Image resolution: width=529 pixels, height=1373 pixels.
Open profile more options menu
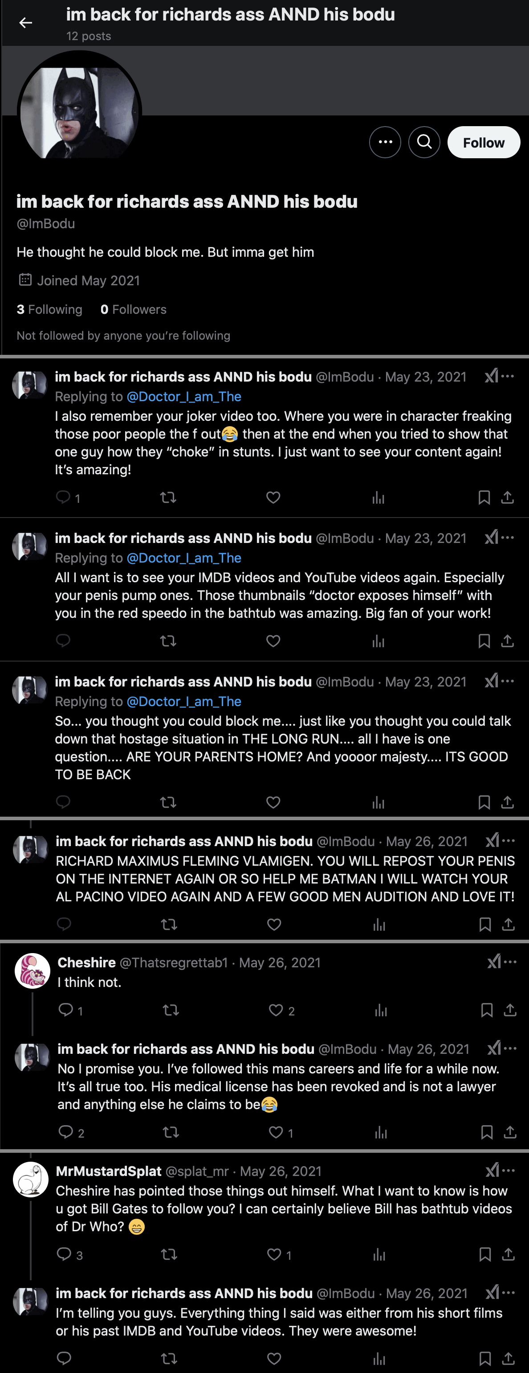(x=385, y=142)
